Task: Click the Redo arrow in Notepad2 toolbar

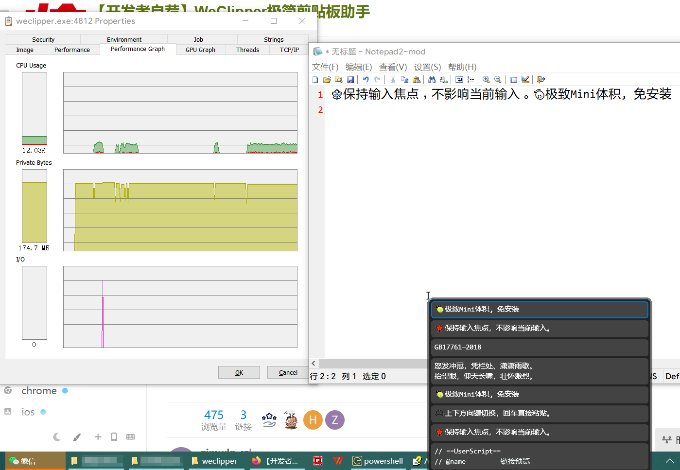Action: [377, 80]
